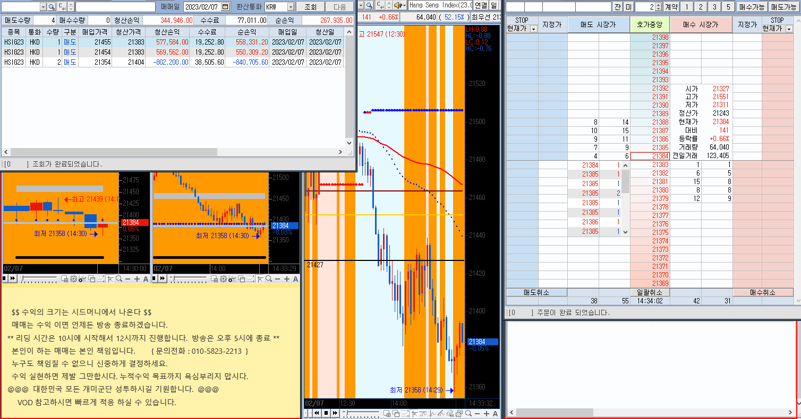Click the 조회 query button
Image resolution: width=801 pixels, height=419 pixels.
tap(310, 7)
